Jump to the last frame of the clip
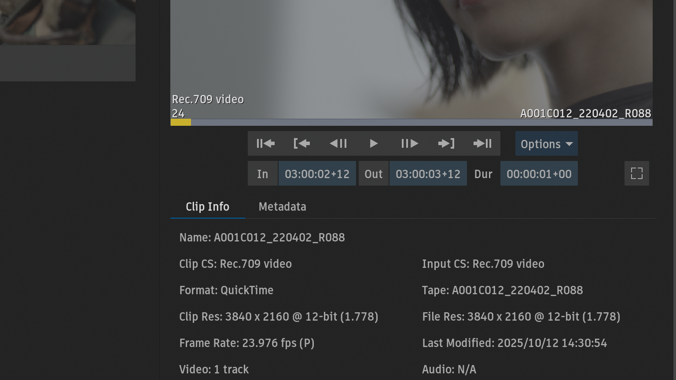 482,143
